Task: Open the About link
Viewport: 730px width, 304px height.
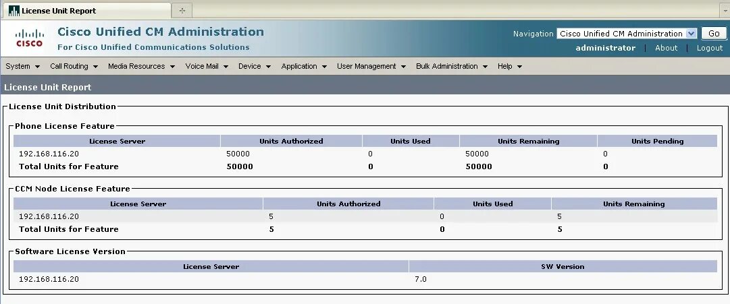Action: (667, 48)
